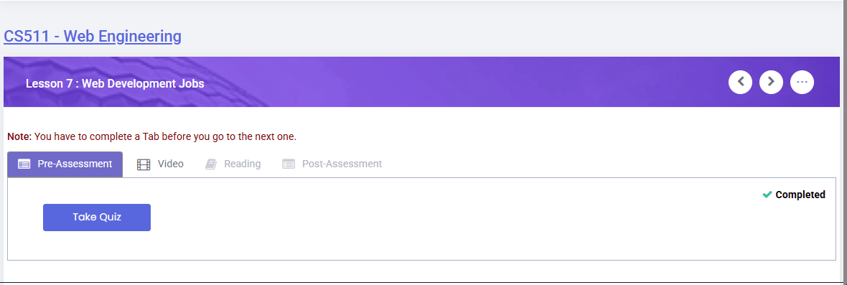The height and width of the screenshot is (285, 847).
Task: Click the book icon beside Reading
Action: [210, 164]
